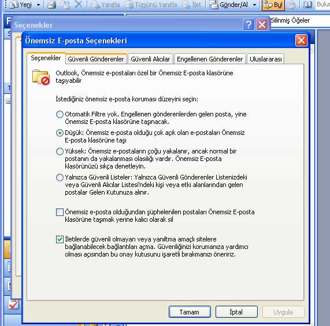Screen dimensions: 330x326
Task: Click the Bul find button
Action: 273,5
